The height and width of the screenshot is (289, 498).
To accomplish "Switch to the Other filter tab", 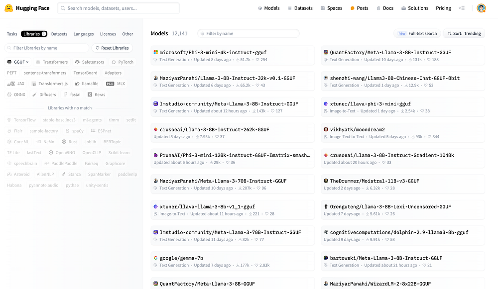I will (x=127, y=34).
